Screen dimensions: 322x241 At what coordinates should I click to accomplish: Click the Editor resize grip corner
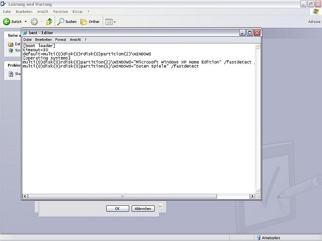click(258, 197)
